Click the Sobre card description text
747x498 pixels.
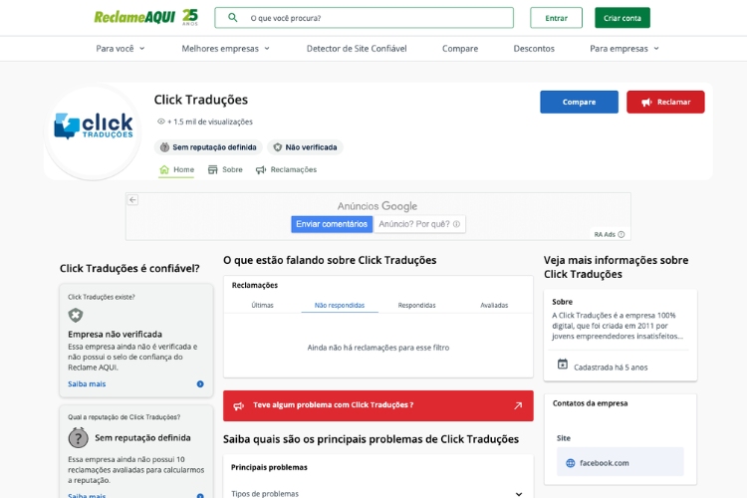coord(618,326)
